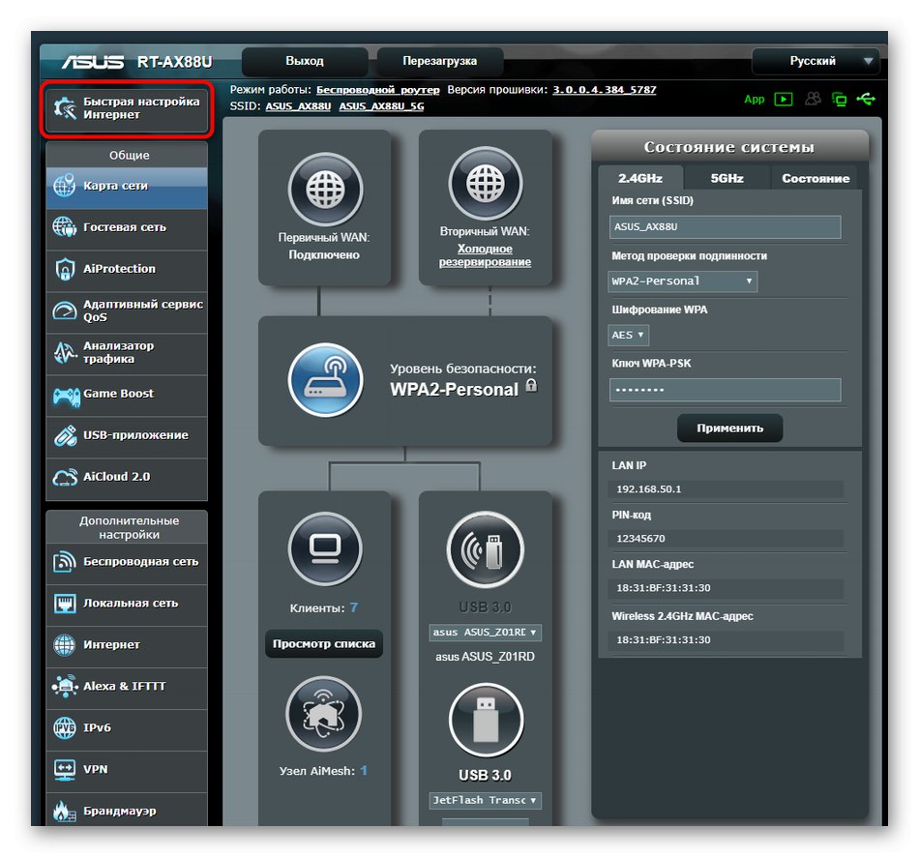919x857 pixels.
Task: Click the USB 3.0 JetFlash drive icon
Action: (486, 720)
